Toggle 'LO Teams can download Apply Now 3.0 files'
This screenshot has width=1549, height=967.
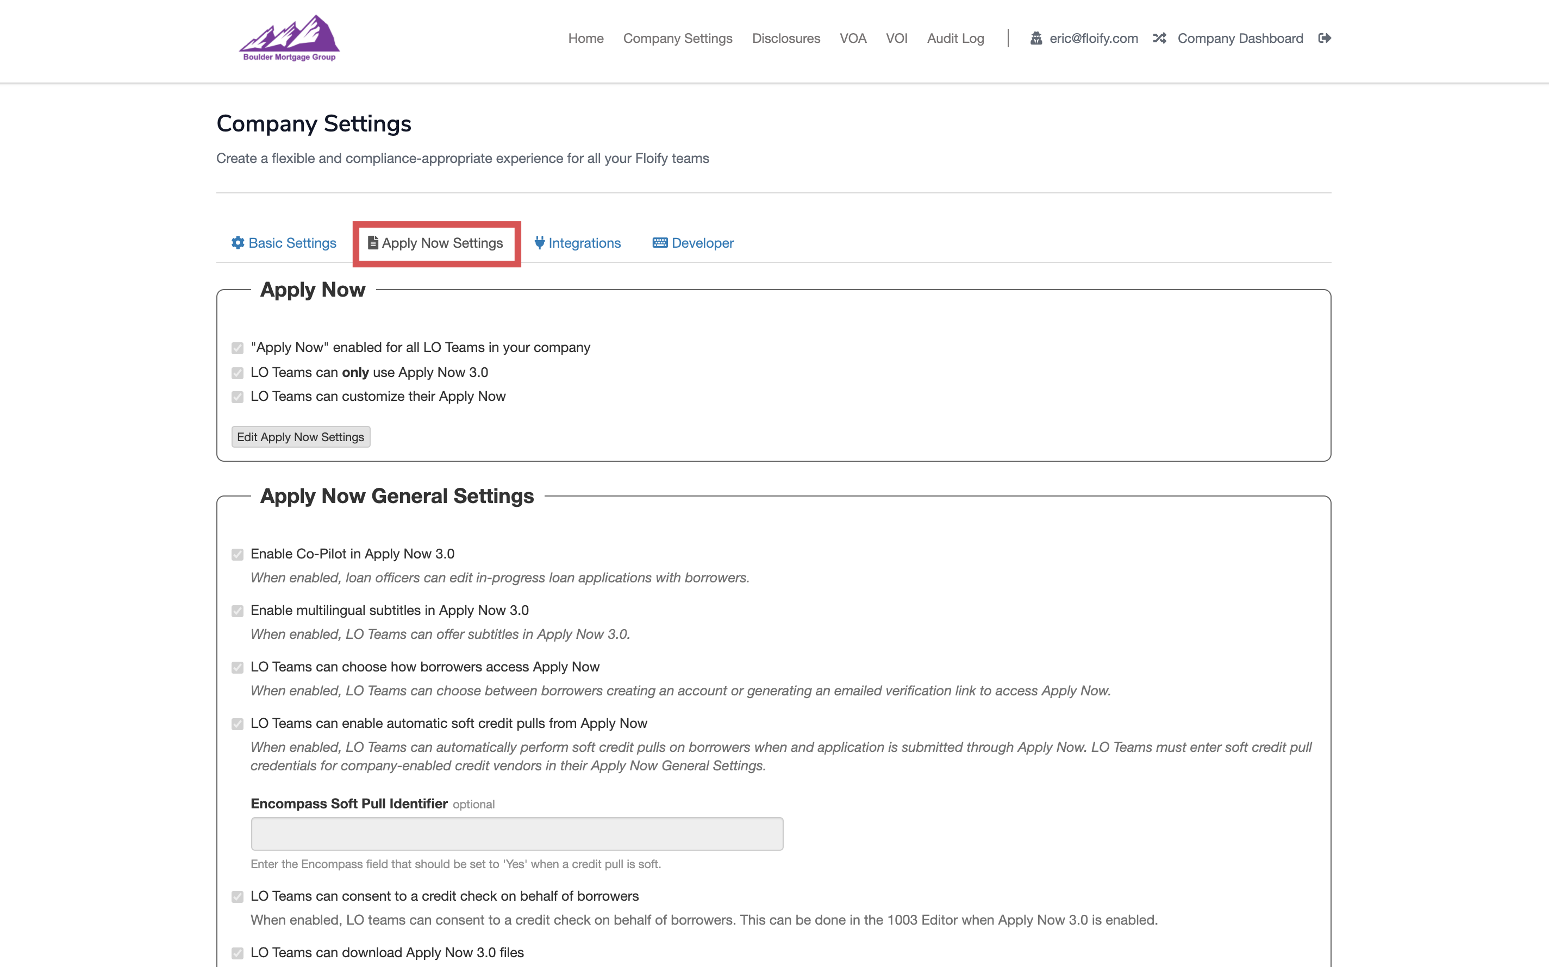click(238, 953)
